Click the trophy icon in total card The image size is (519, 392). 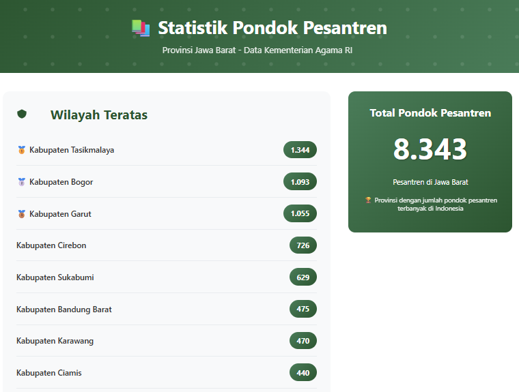pos(368,200)
